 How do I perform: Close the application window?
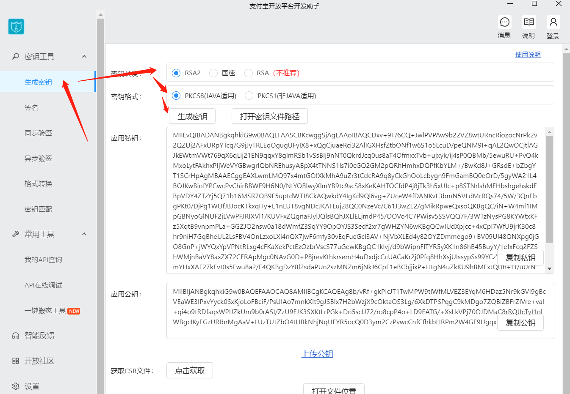pos(559,4)
